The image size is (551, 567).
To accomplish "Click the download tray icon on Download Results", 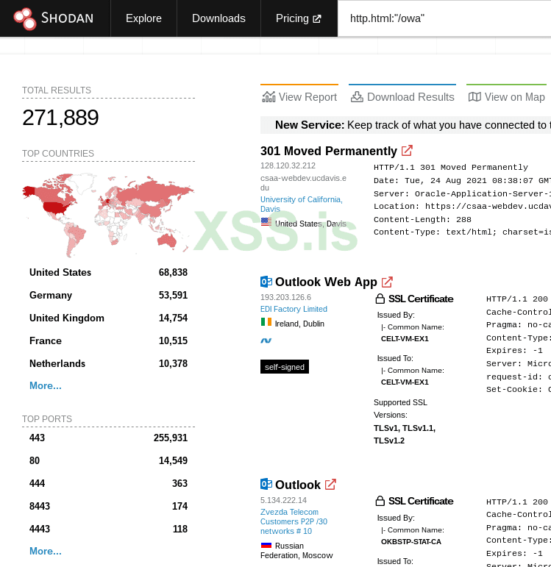I will [x=357, y=97].
